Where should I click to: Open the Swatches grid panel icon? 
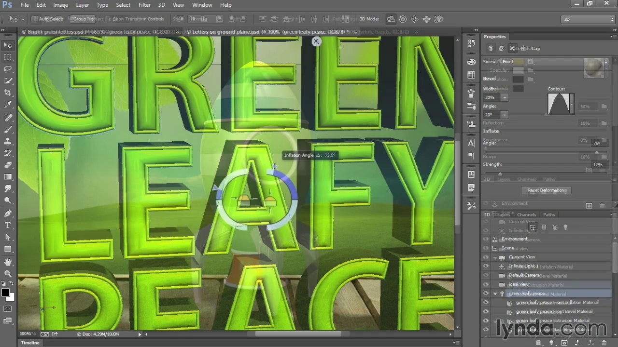coord(471,75)
